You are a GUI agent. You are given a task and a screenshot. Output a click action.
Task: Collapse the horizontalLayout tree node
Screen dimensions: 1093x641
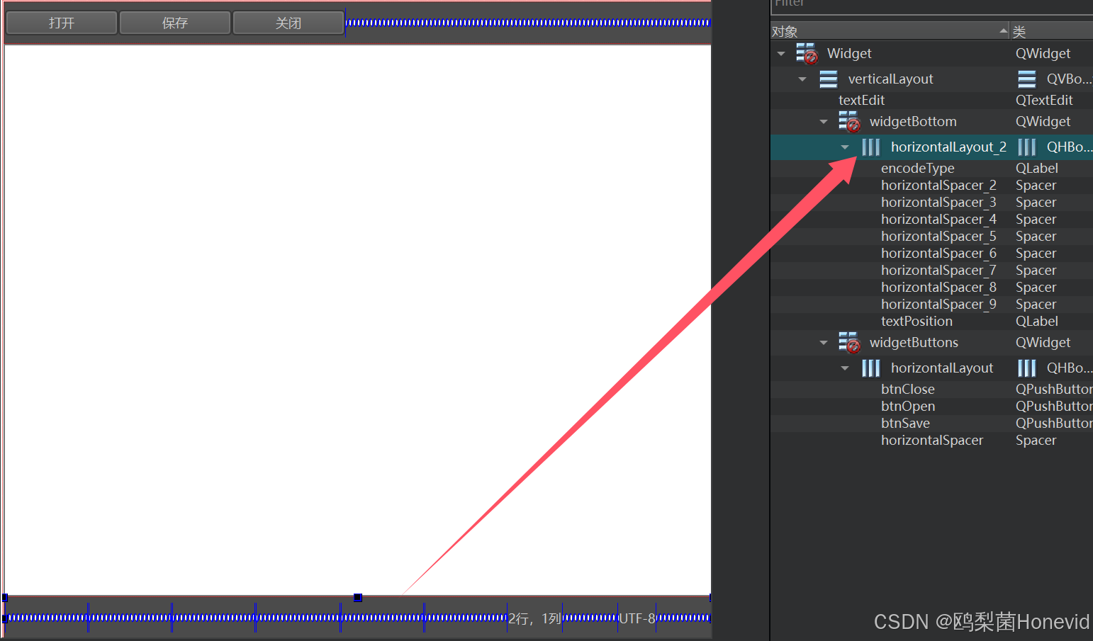tap(845, 368)
